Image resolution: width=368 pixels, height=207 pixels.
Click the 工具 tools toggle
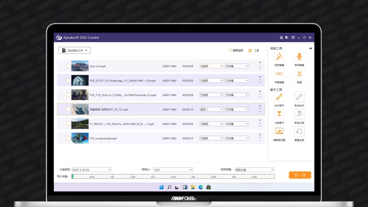[253, 51]
